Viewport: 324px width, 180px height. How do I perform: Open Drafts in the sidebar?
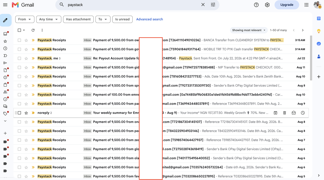(5, 70)
